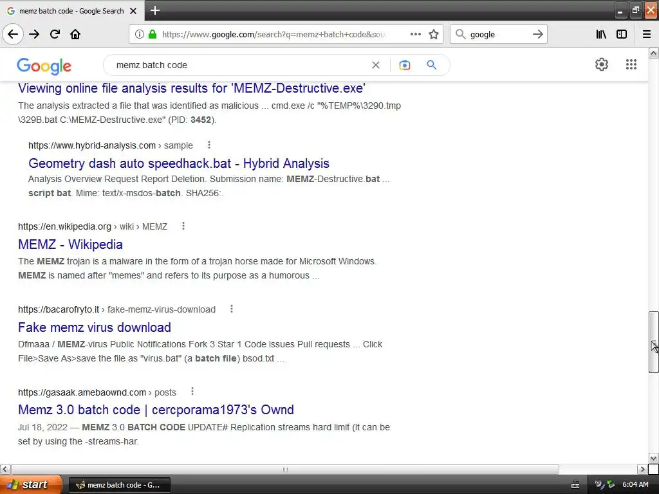The height and width of the screenshot is (494, 659).
Task: Submit browser search box with arrow button
Action: tap(538, 34)
